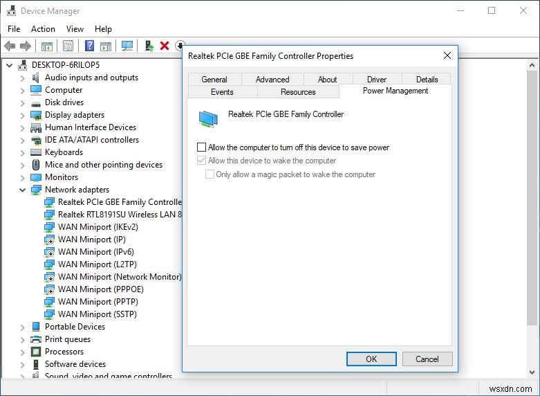540x396 pixels.
Task: Toggle the Show/Hide Action Pane icon
Action: [x=106, y=46]
